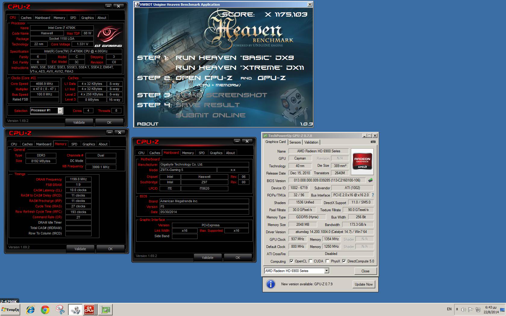
Task: Click the Show Desktop icon beside the clock
Action: (502, 310)
